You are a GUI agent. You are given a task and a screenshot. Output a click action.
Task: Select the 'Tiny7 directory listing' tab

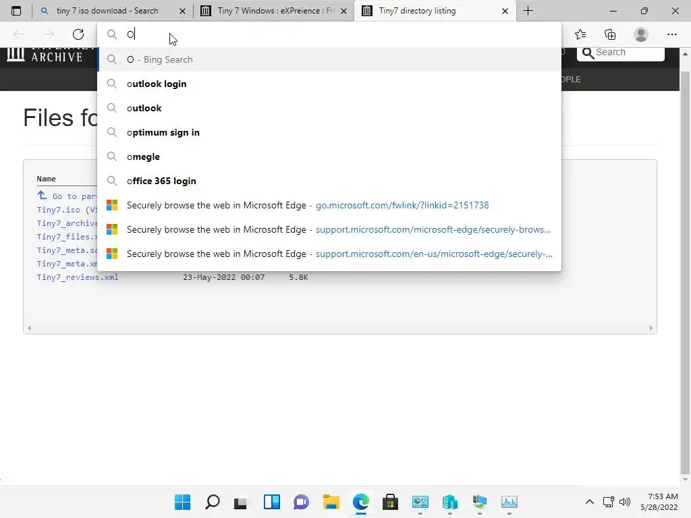(435, 11)
